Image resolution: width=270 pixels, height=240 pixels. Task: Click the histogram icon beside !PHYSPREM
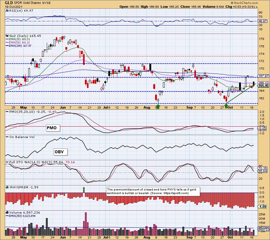coord(7,187)
